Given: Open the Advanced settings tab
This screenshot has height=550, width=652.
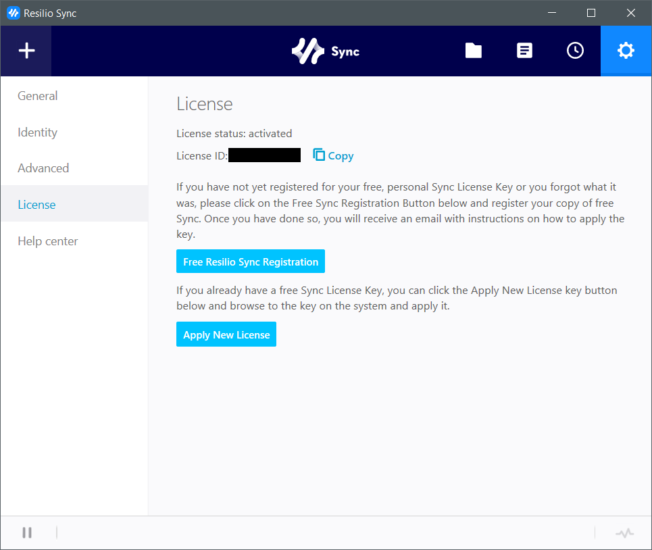Looking at the screenshot, I should click(74, 168).
